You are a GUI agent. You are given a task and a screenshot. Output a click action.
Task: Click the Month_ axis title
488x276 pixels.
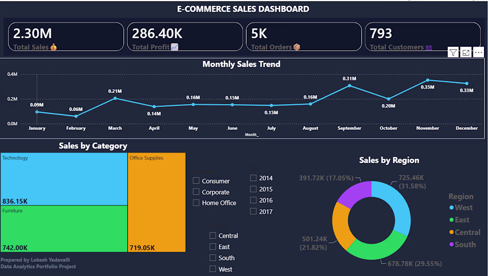(252, 135)
